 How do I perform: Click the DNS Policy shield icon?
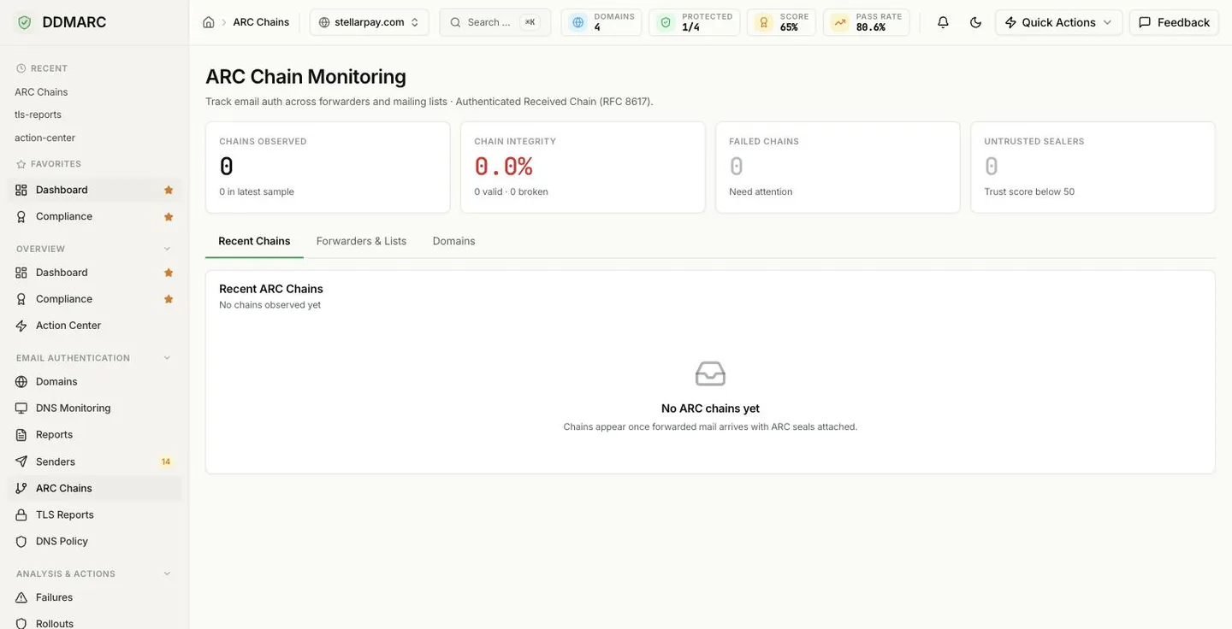coord(21,542)
